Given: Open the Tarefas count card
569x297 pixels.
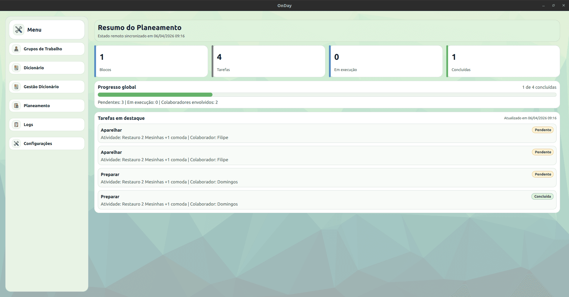Looking at the screenshot, I should point(268,61).
